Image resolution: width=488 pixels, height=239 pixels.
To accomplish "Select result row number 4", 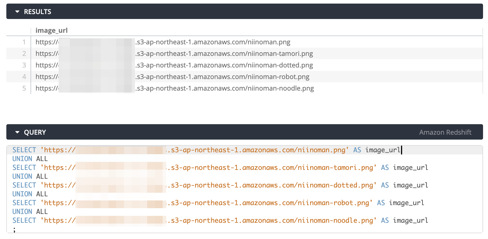I will 24,77.
